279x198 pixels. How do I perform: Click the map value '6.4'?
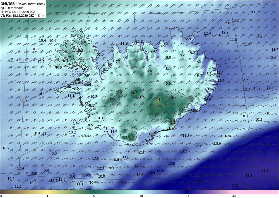[x=149, y=71]
